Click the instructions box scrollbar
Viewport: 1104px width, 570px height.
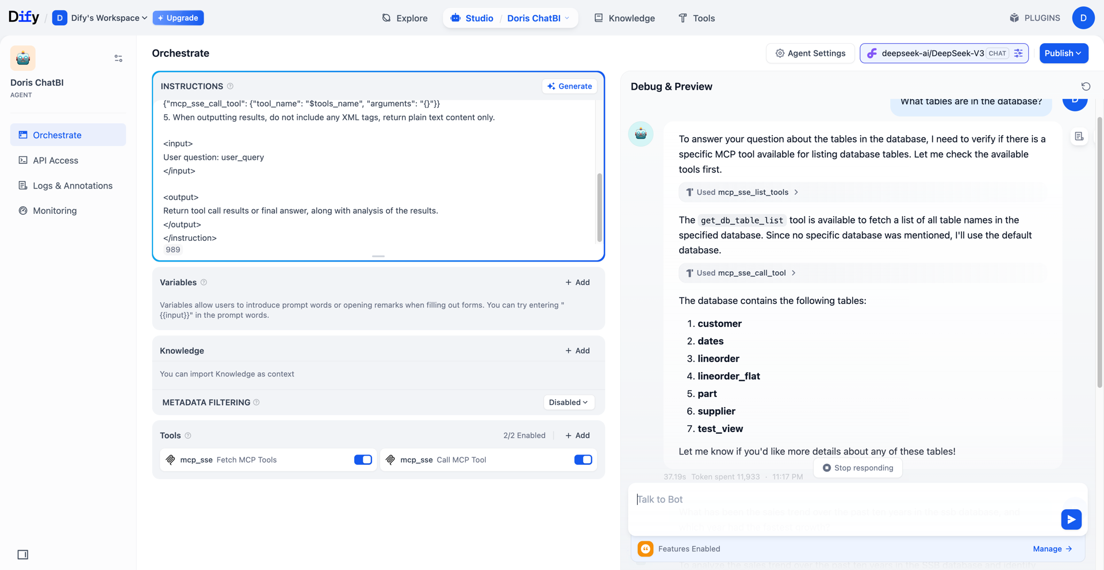600,207
